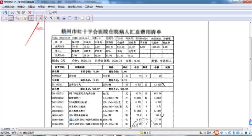Click the vertical scrollbar on right side
The image size is (252, 136).
point(251,59)
